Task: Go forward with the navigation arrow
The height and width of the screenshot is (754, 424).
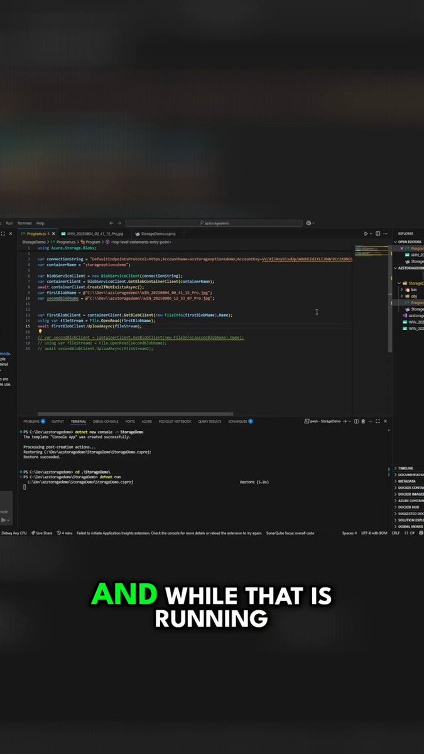Action: (119, 223)
